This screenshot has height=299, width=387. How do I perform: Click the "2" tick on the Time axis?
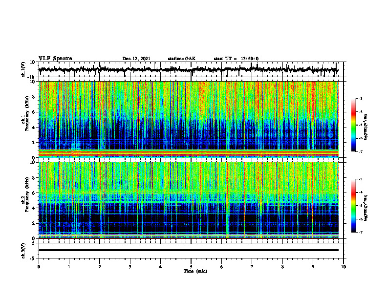click(x=100, y=267)
